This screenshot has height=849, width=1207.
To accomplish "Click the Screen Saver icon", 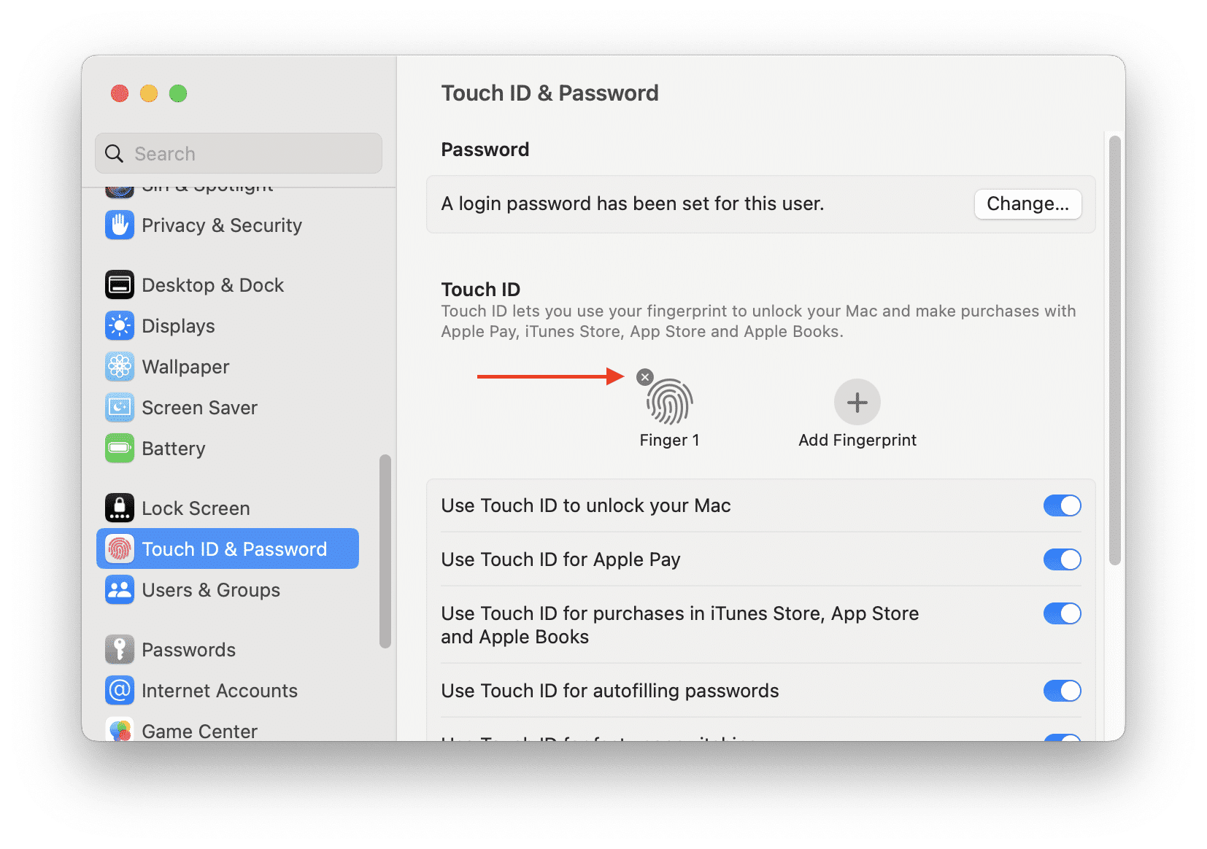I will click(120, 408).
